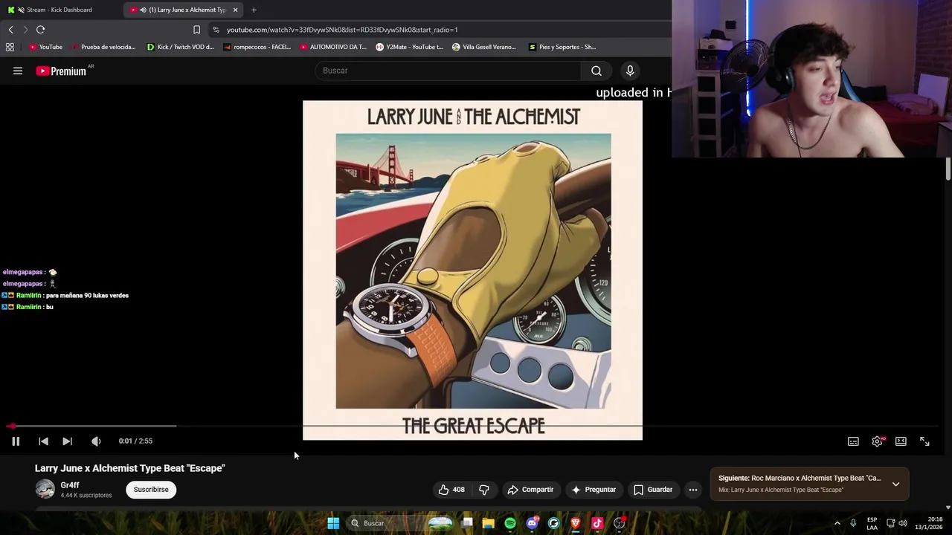Image resolution: width=952 pixels, height=535 pixels.
Task: Skip to the next video
Action: click(x=67, y=441)
